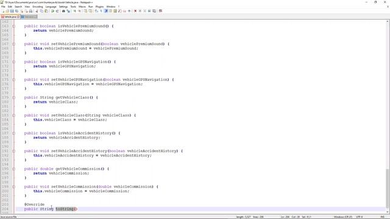Redo edit with the Redo toolbar icon
The height and width of the screenshot is (219, 390).
tap(57, 11)
